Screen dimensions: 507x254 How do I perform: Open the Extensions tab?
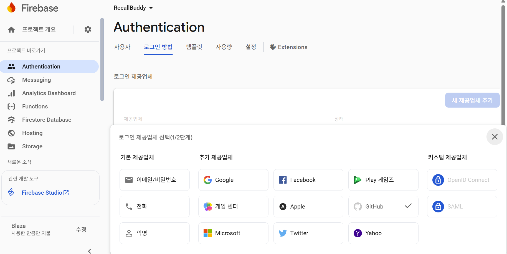coord(289,47)
